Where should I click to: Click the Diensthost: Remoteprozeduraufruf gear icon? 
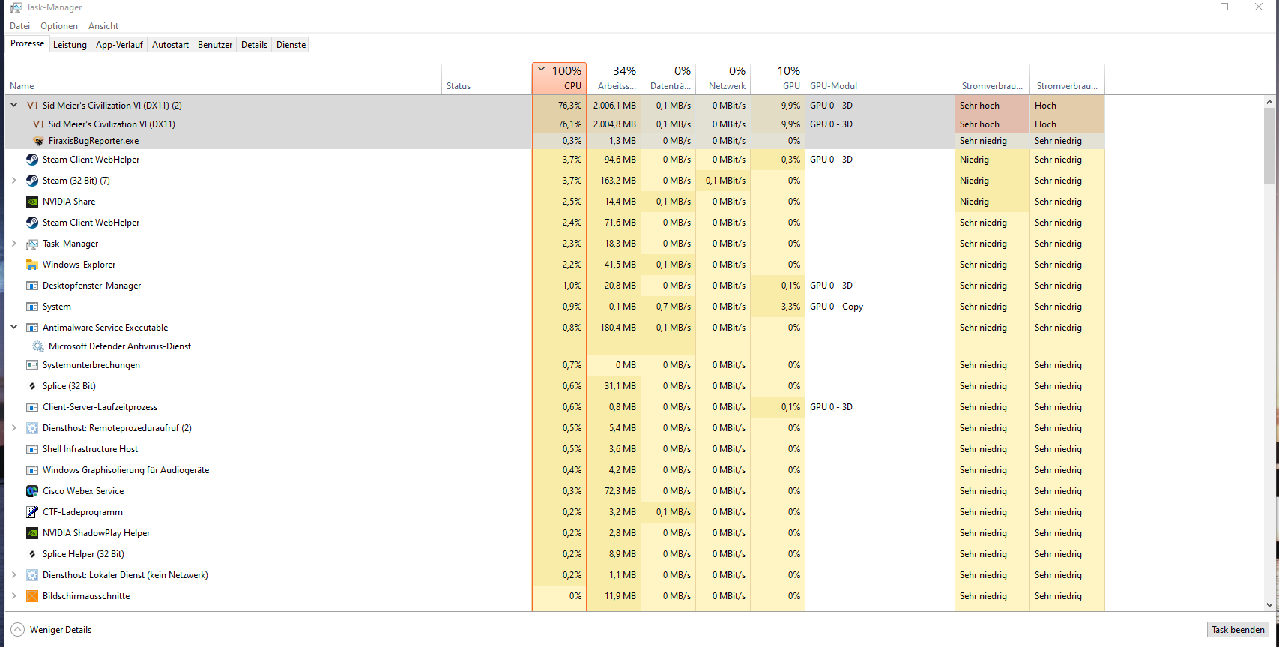tap(32, 428)
